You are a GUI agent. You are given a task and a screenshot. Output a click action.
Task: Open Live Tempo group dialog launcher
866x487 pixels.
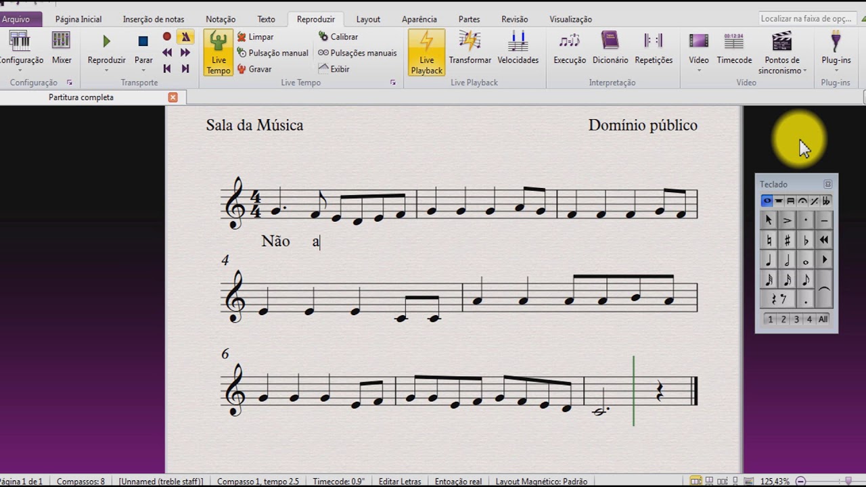[x=393, y=83]
